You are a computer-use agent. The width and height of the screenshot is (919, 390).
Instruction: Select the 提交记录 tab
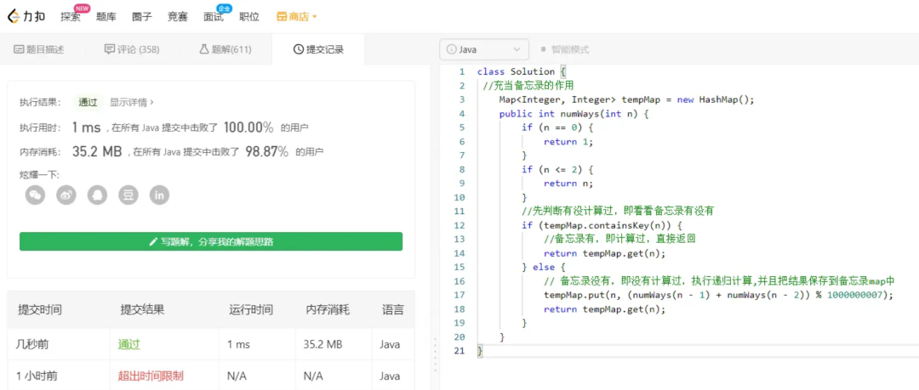(x=318, y=50)
